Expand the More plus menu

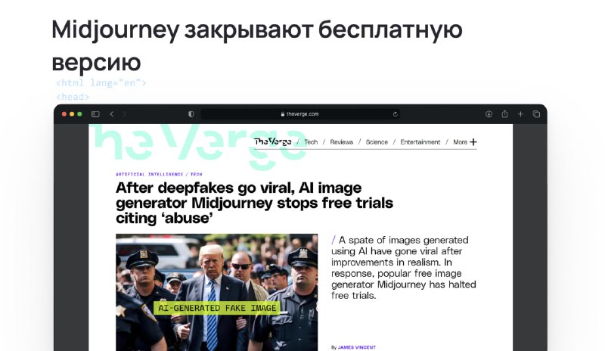click(465, 142)
